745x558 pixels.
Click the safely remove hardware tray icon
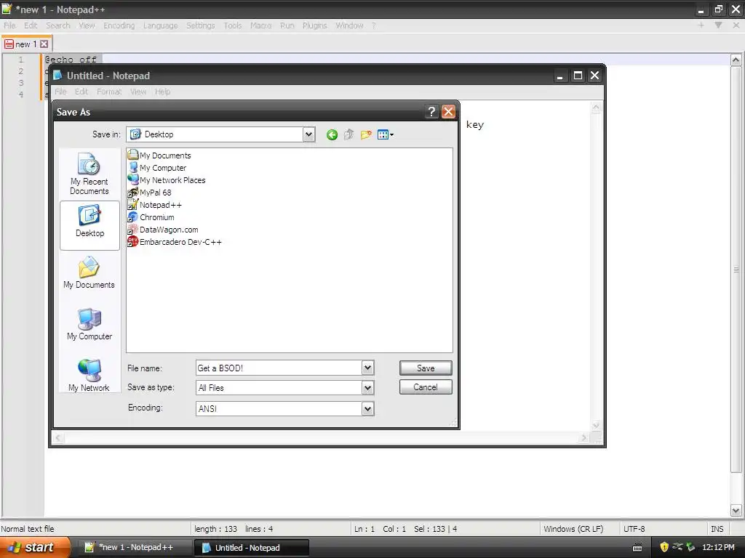pyautogui.click(x=690, y=547)
